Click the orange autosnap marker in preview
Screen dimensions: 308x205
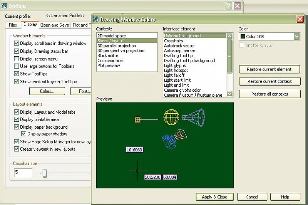137,119
